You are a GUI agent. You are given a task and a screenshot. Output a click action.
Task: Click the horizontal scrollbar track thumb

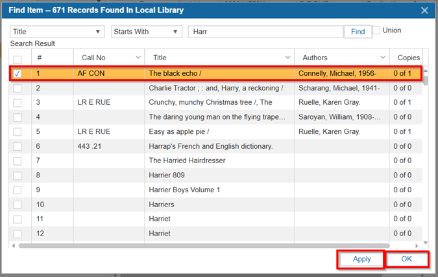[204, 246]
